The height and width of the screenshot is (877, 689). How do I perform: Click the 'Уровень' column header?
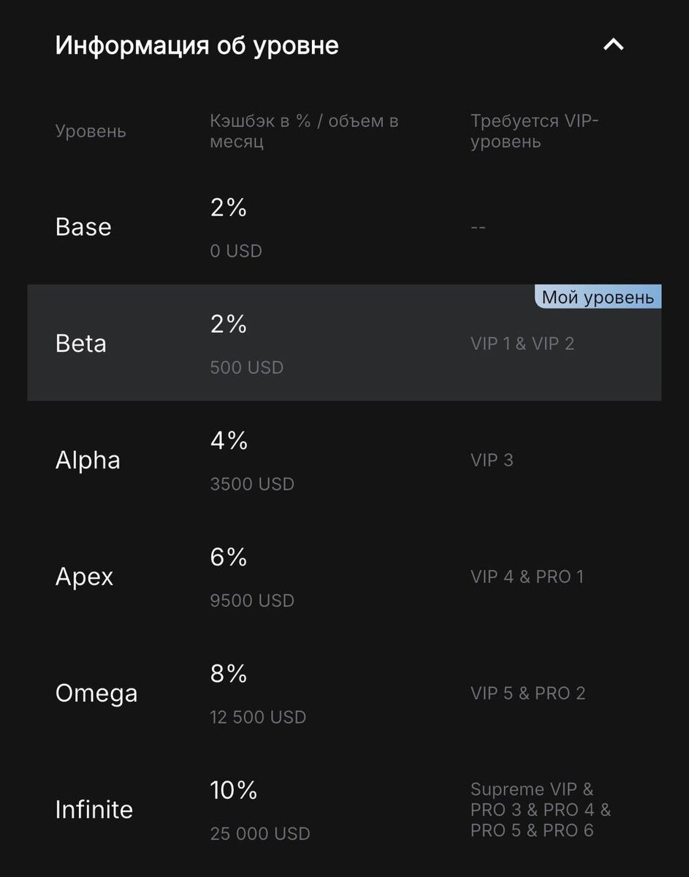91,132
